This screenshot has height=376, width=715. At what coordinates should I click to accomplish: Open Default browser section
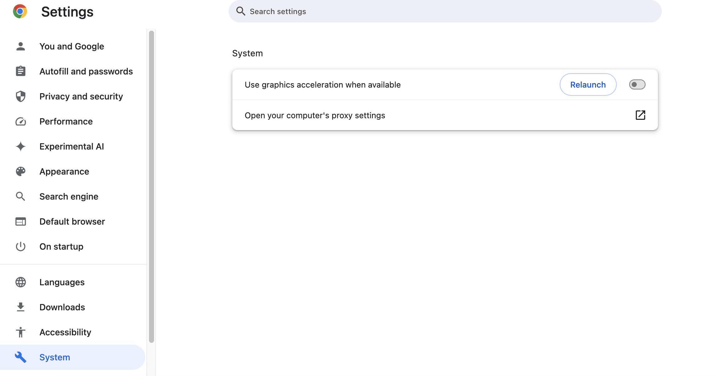click(73, 221)
